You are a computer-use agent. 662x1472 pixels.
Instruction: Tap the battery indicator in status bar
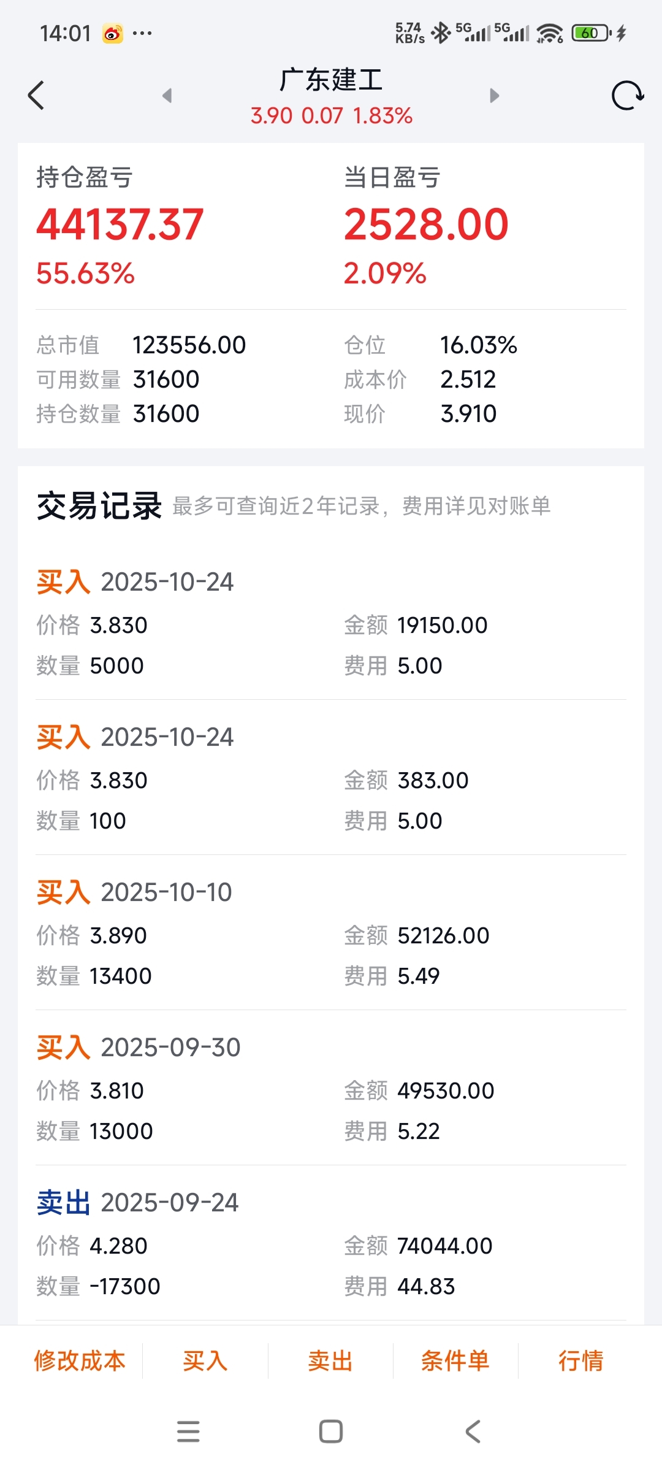[x=591, y=33]
